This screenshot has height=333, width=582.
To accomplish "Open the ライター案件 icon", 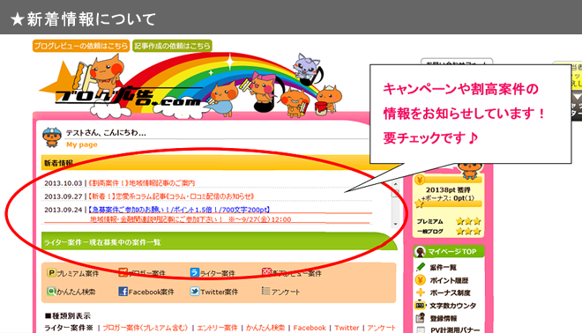I will [x=195, y=272].
